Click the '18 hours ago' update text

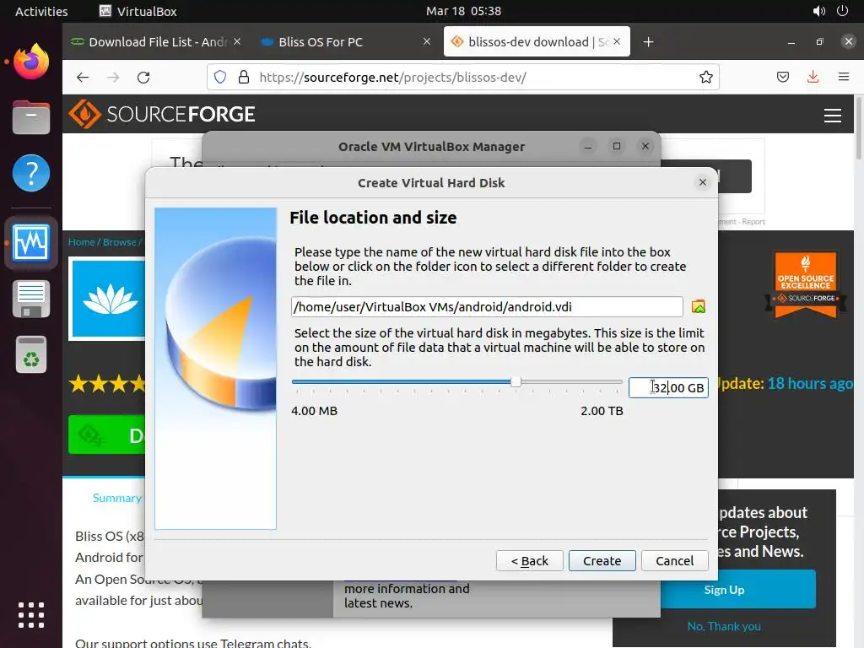point(810,384)
